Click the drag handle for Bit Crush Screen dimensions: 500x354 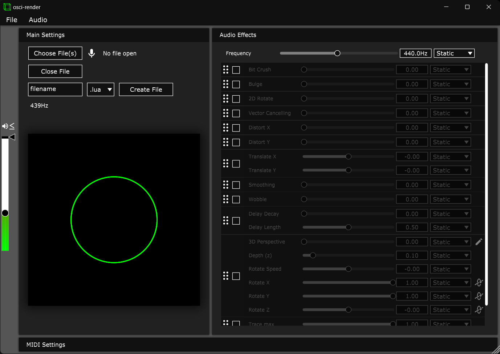[226, 70]
